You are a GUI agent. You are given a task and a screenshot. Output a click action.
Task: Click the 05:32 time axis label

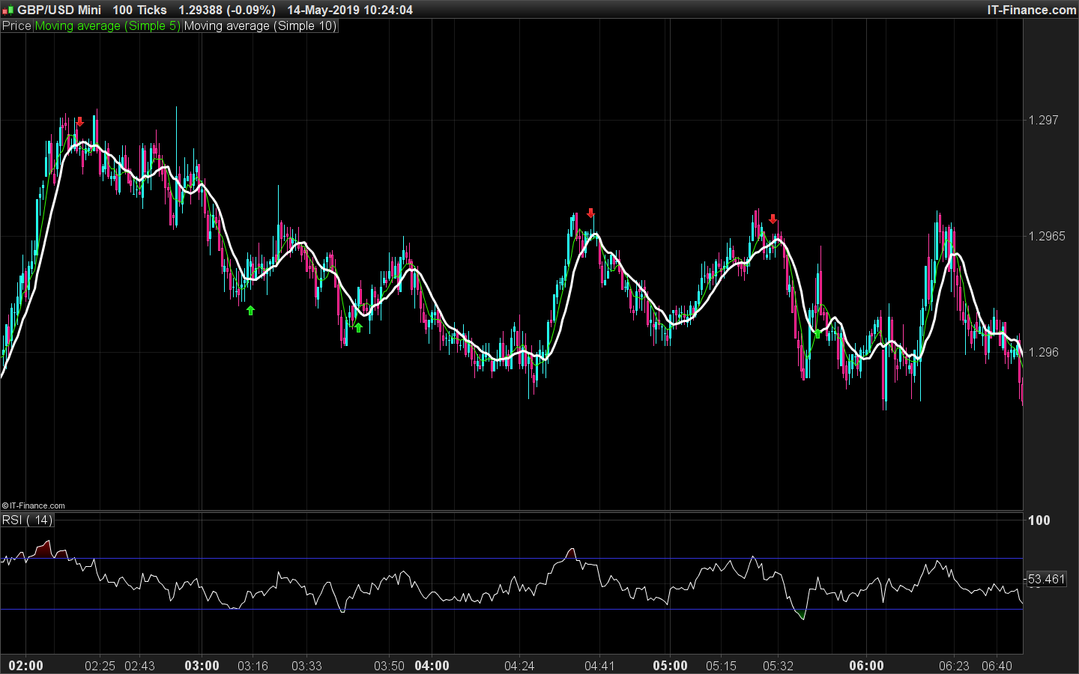click(x=778, y=666)
